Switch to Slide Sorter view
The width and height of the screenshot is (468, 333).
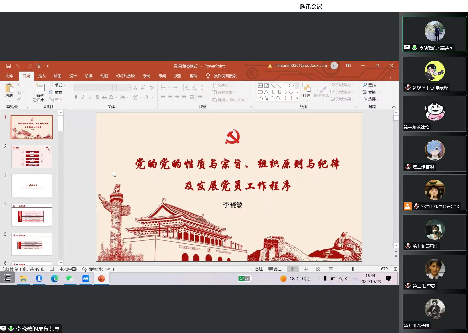click(x=306, y=269)
